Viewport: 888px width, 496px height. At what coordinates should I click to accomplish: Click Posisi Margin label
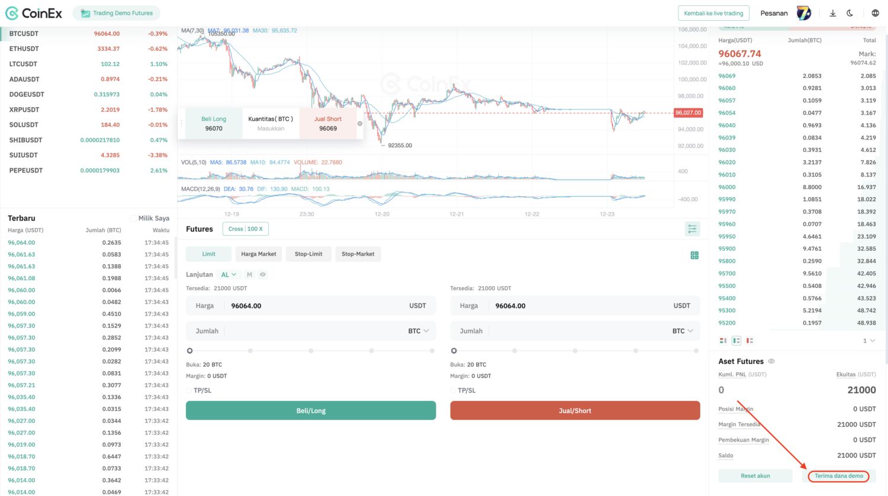736,409
